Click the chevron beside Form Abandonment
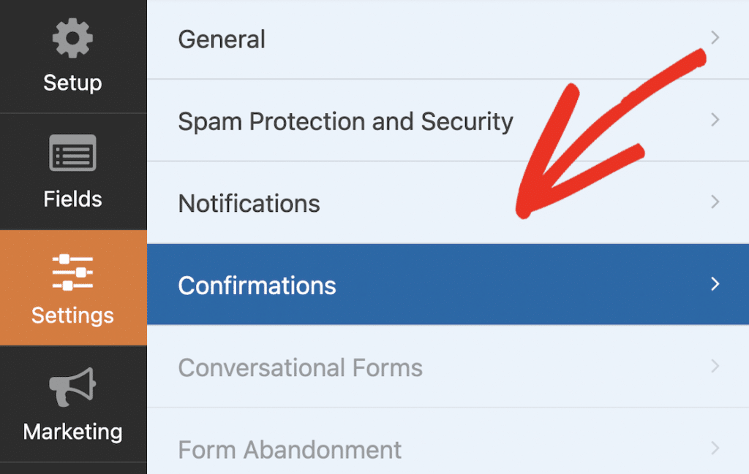Image resolution: width=749 pixels, height=474 pixels. click(x=715, y=448)
